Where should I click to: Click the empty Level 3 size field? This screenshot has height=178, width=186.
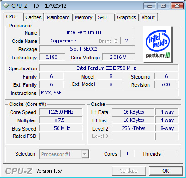[133, 136]
